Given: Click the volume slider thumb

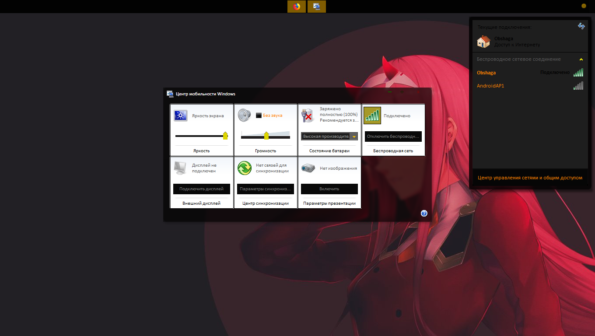Looking at the screenshot, I should [266, 136].
